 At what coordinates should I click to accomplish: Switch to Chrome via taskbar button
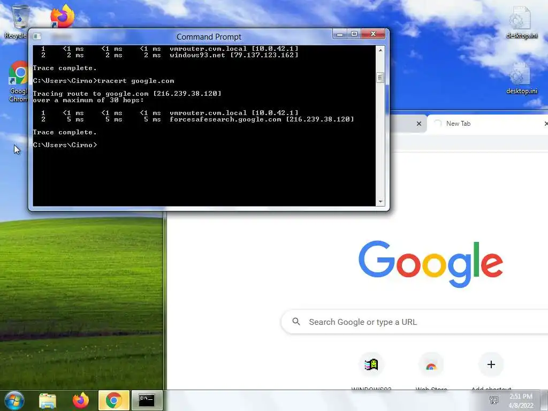[x=114, y=400]
